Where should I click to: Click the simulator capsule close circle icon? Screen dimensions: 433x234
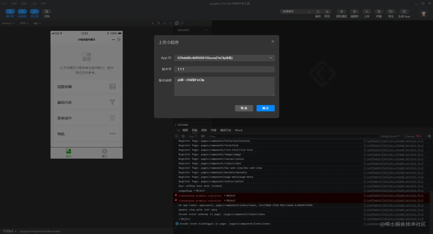pos(119,40)
